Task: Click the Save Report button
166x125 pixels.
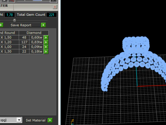Action: pos(25,25)
